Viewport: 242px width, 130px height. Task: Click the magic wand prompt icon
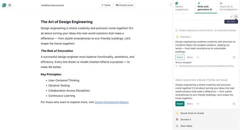[232, 16]
